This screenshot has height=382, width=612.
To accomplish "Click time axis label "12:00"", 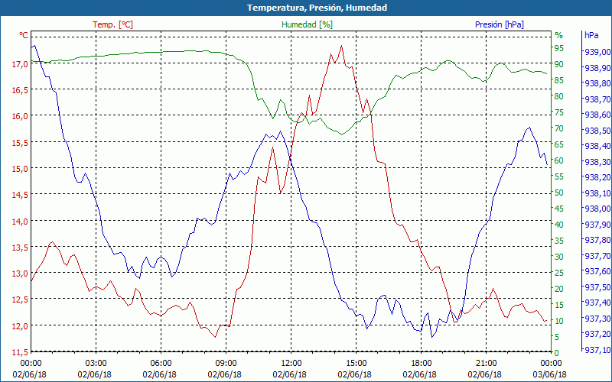I will [291, 364].
